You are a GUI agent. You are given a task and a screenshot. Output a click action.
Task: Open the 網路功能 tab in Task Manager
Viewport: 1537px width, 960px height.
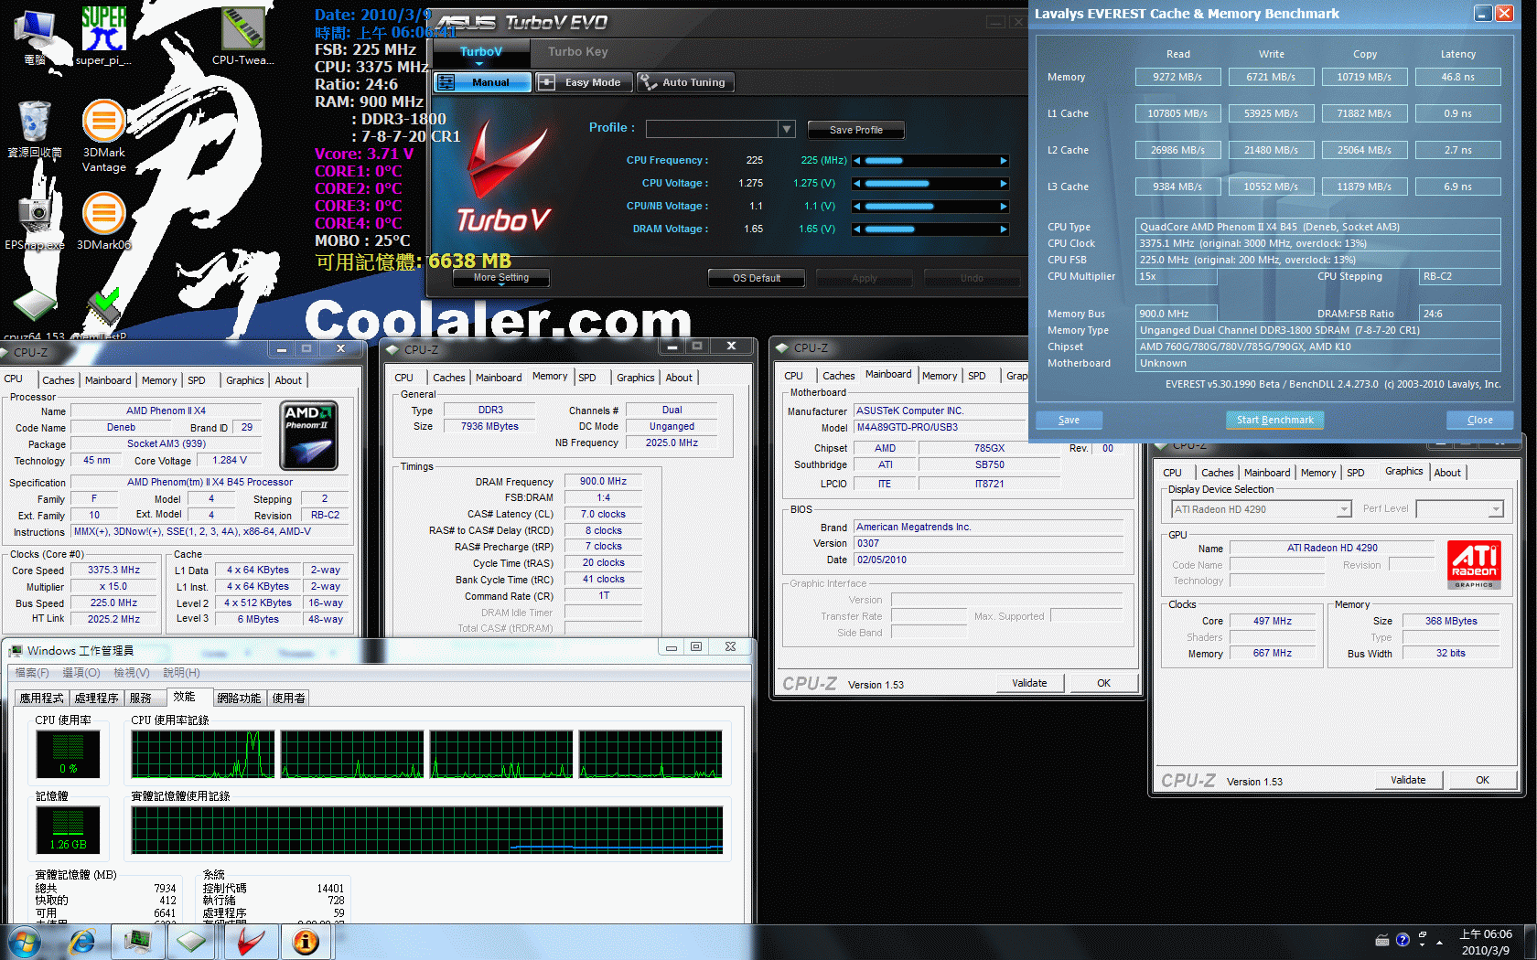(x=239, y=698)
